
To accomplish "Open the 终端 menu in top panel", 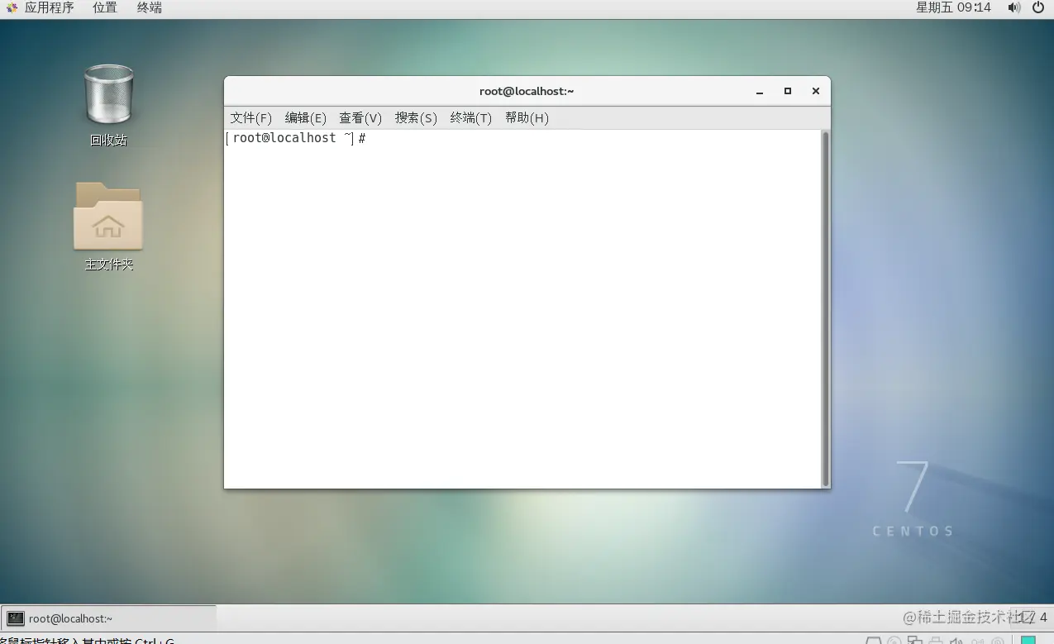I will tap(149, 8).
